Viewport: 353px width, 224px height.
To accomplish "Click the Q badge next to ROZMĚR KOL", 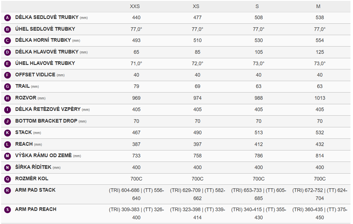I will click(8, 179).
